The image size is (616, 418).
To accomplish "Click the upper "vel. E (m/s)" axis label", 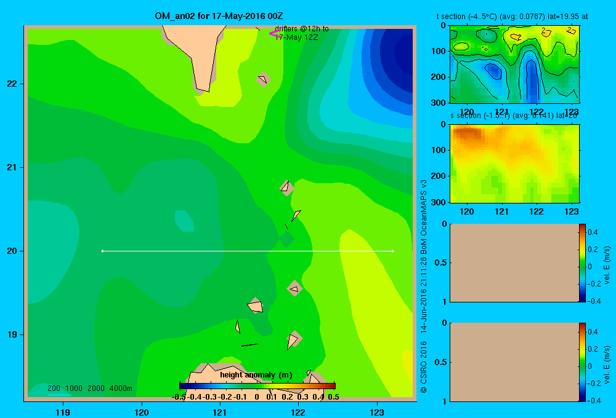I will click(607, 265).
